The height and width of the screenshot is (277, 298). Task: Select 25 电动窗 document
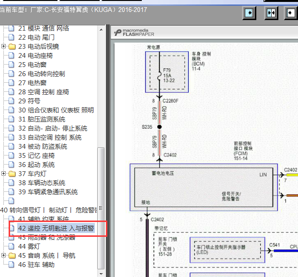pos(32,65)
